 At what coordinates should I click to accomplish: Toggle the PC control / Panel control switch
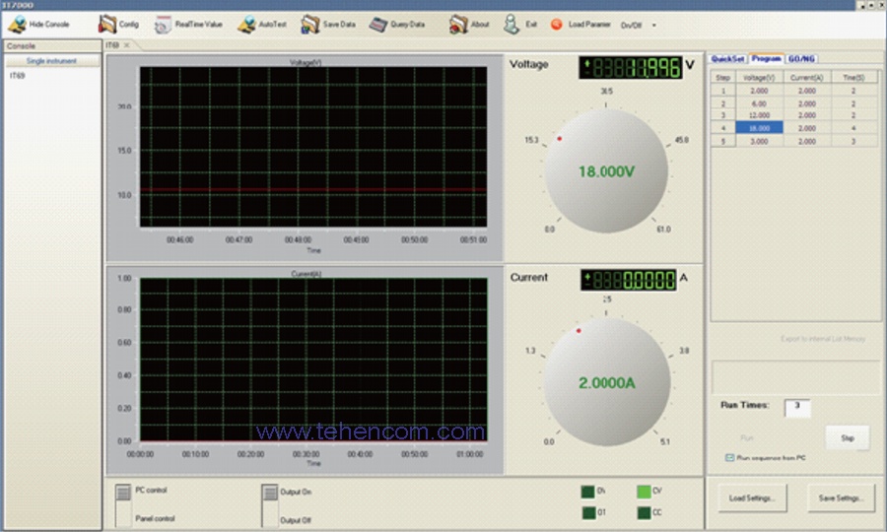(123, 504)
